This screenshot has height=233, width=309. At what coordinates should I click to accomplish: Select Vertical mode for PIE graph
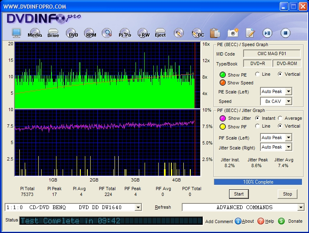[x=280, y=74]
